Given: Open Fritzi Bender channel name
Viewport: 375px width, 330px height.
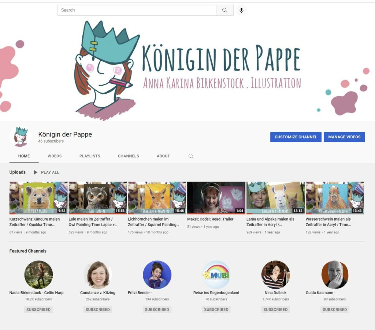Looking at the screenshot, I should click(140, 292).
